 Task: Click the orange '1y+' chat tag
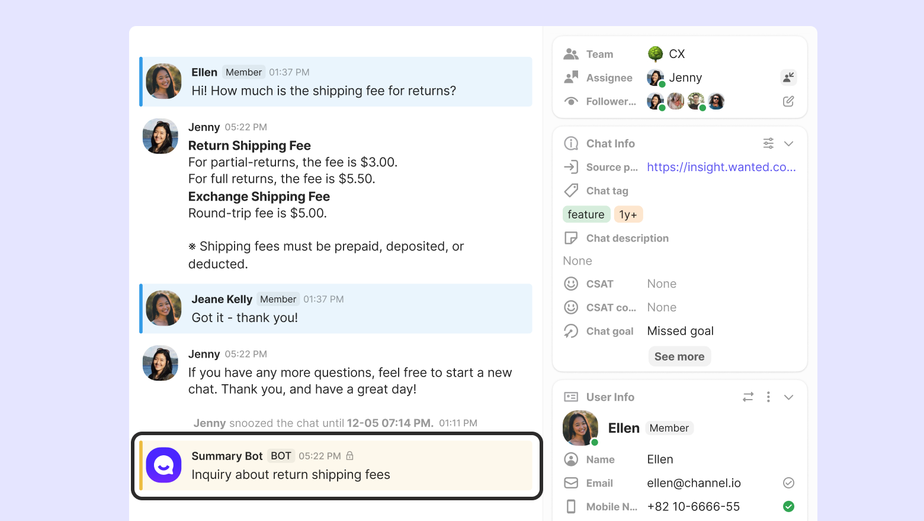[x=628, y=214]
